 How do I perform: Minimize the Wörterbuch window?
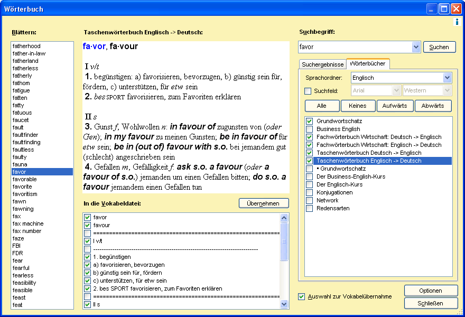click(432, 9)
